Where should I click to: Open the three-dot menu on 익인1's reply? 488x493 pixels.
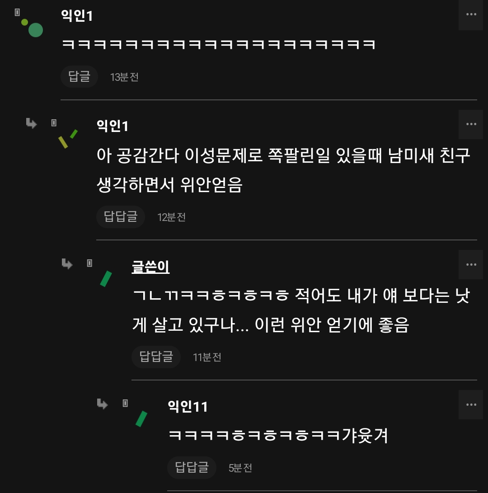[471, 124]
